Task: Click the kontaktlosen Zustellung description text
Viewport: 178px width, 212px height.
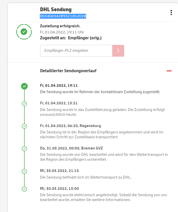Action: point(100,92)
